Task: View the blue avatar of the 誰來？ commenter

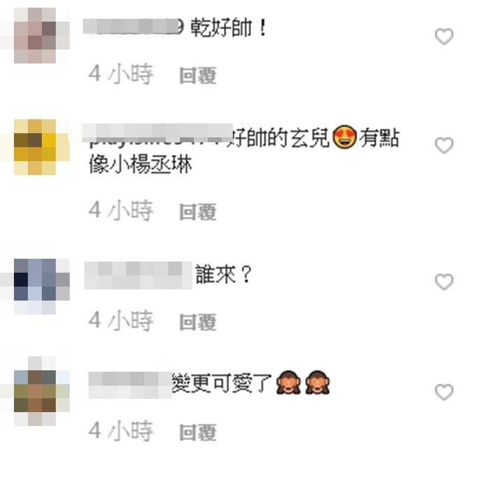Action: (35, 287)
